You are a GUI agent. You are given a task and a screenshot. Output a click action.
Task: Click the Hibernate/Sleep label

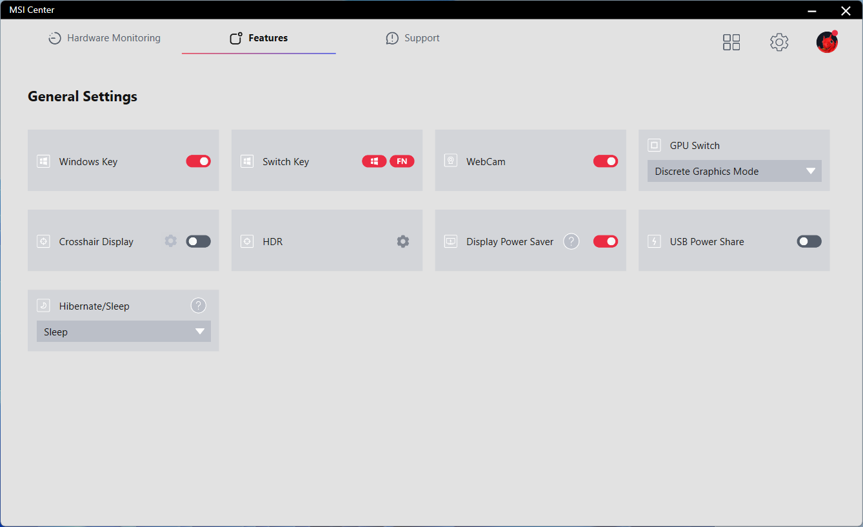94,306
